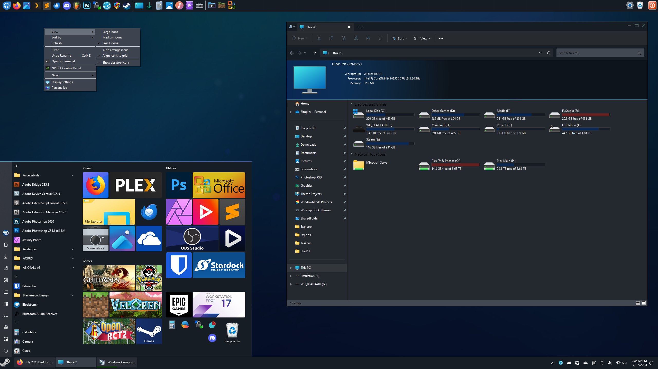Select Display settings in the context menu
The height and width of the screenshot is (369, 658).
tap(70, 82)
